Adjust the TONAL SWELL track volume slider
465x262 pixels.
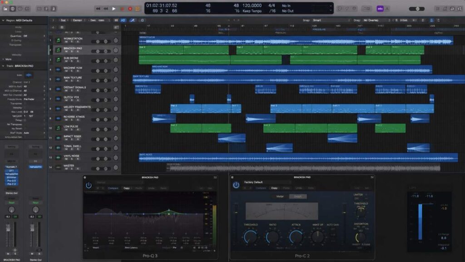[x=101, y=149]
